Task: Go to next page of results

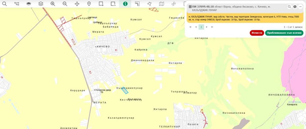Action: point(207,27)
